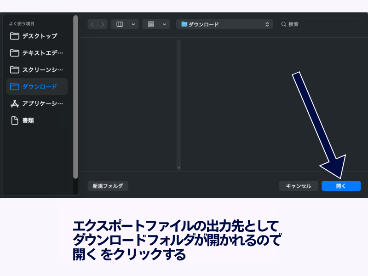Screen dimensions: 368x276
Task: Click the 書類 document icon
Action: (x=15, y=121)
